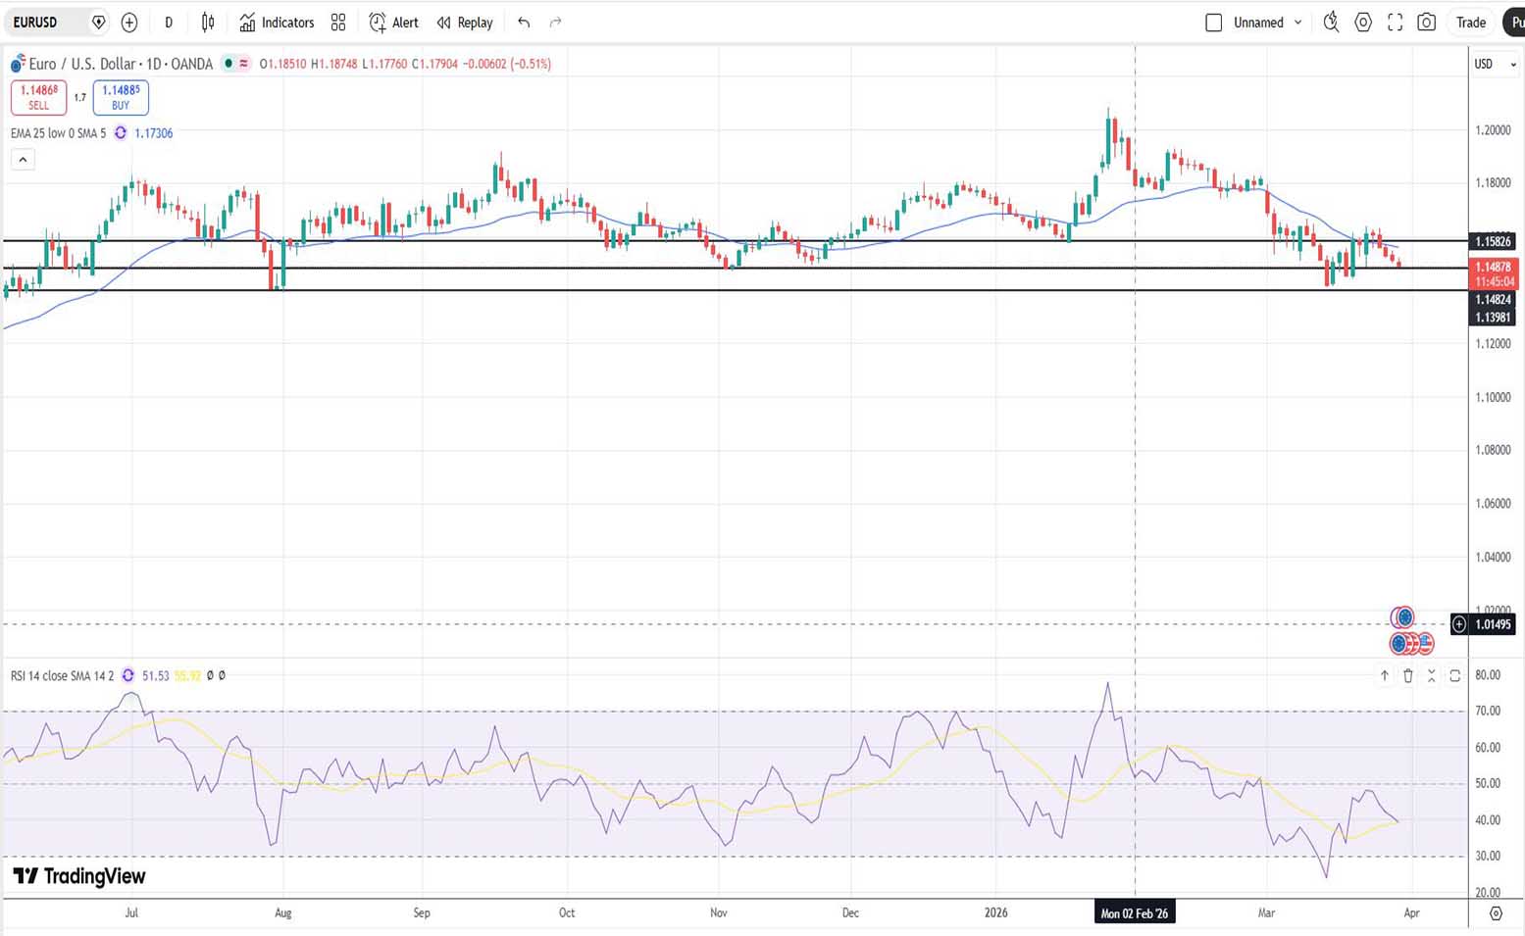This screenshot has height=936, width=1525.
Task: Tick the layout checkbox beside Unnamed
Action: pos(1213,23)
